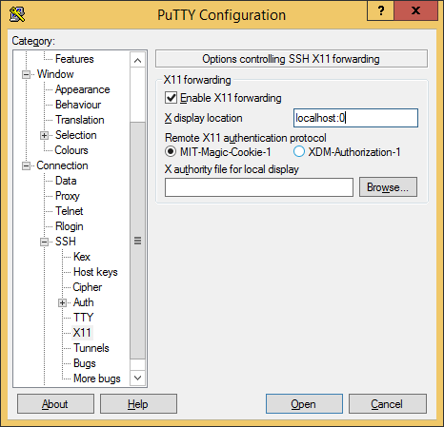Open the Bugs settings
Viewport: 444px width, 427px height.
point(85,363)
